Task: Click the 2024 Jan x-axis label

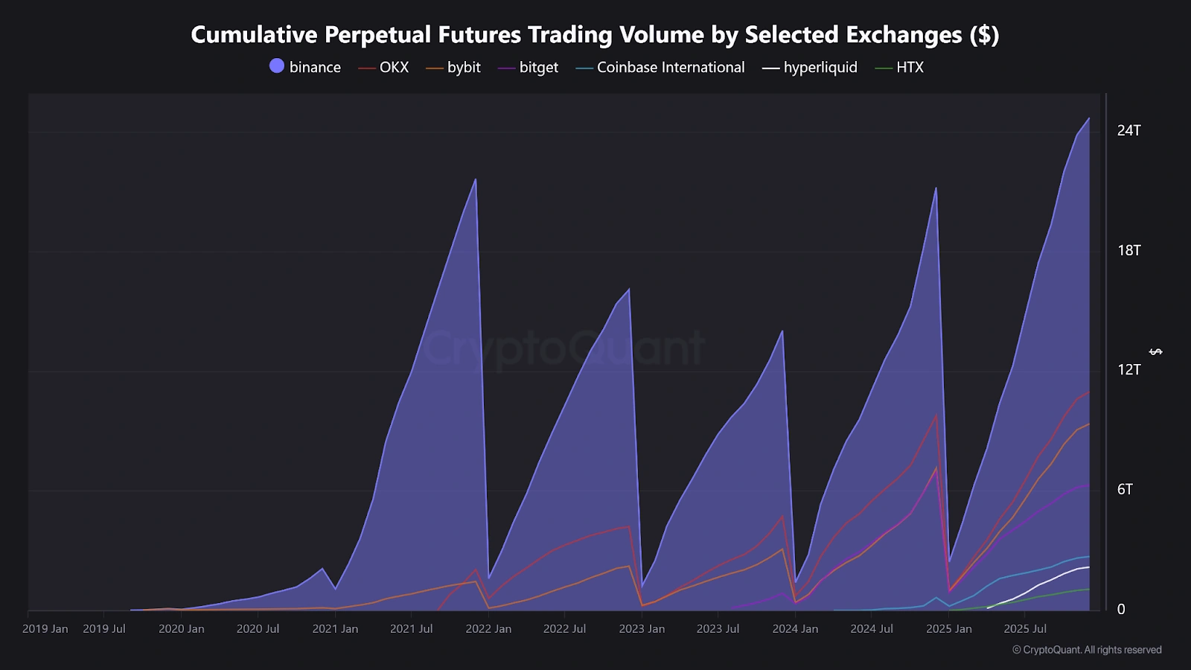Action: point(795,629)
